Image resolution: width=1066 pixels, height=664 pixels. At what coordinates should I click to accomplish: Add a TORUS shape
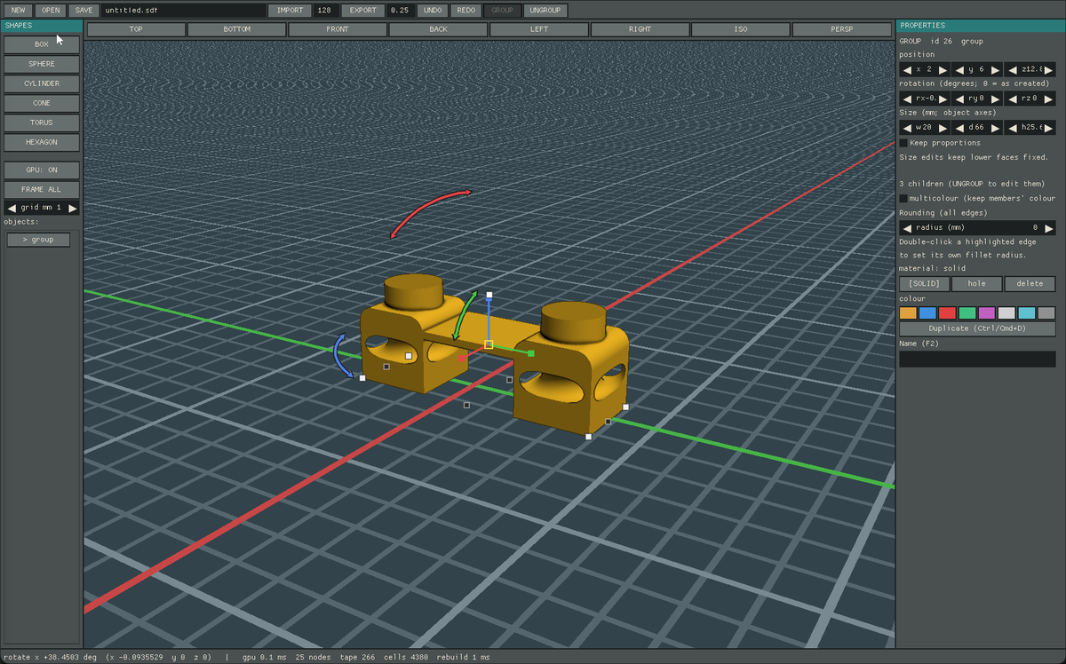tap(42, 123)
